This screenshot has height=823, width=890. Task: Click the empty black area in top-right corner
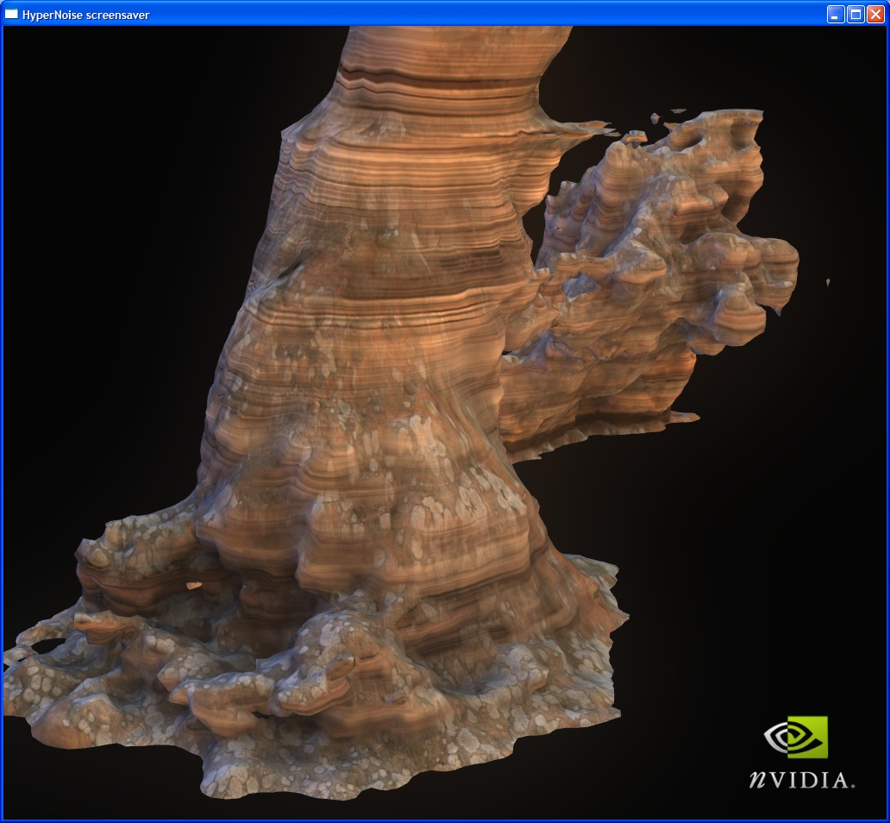click(x=819, y=69)
